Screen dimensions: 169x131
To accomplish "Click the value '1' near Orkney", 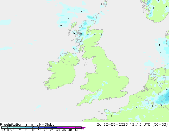I will coord(95,19).
